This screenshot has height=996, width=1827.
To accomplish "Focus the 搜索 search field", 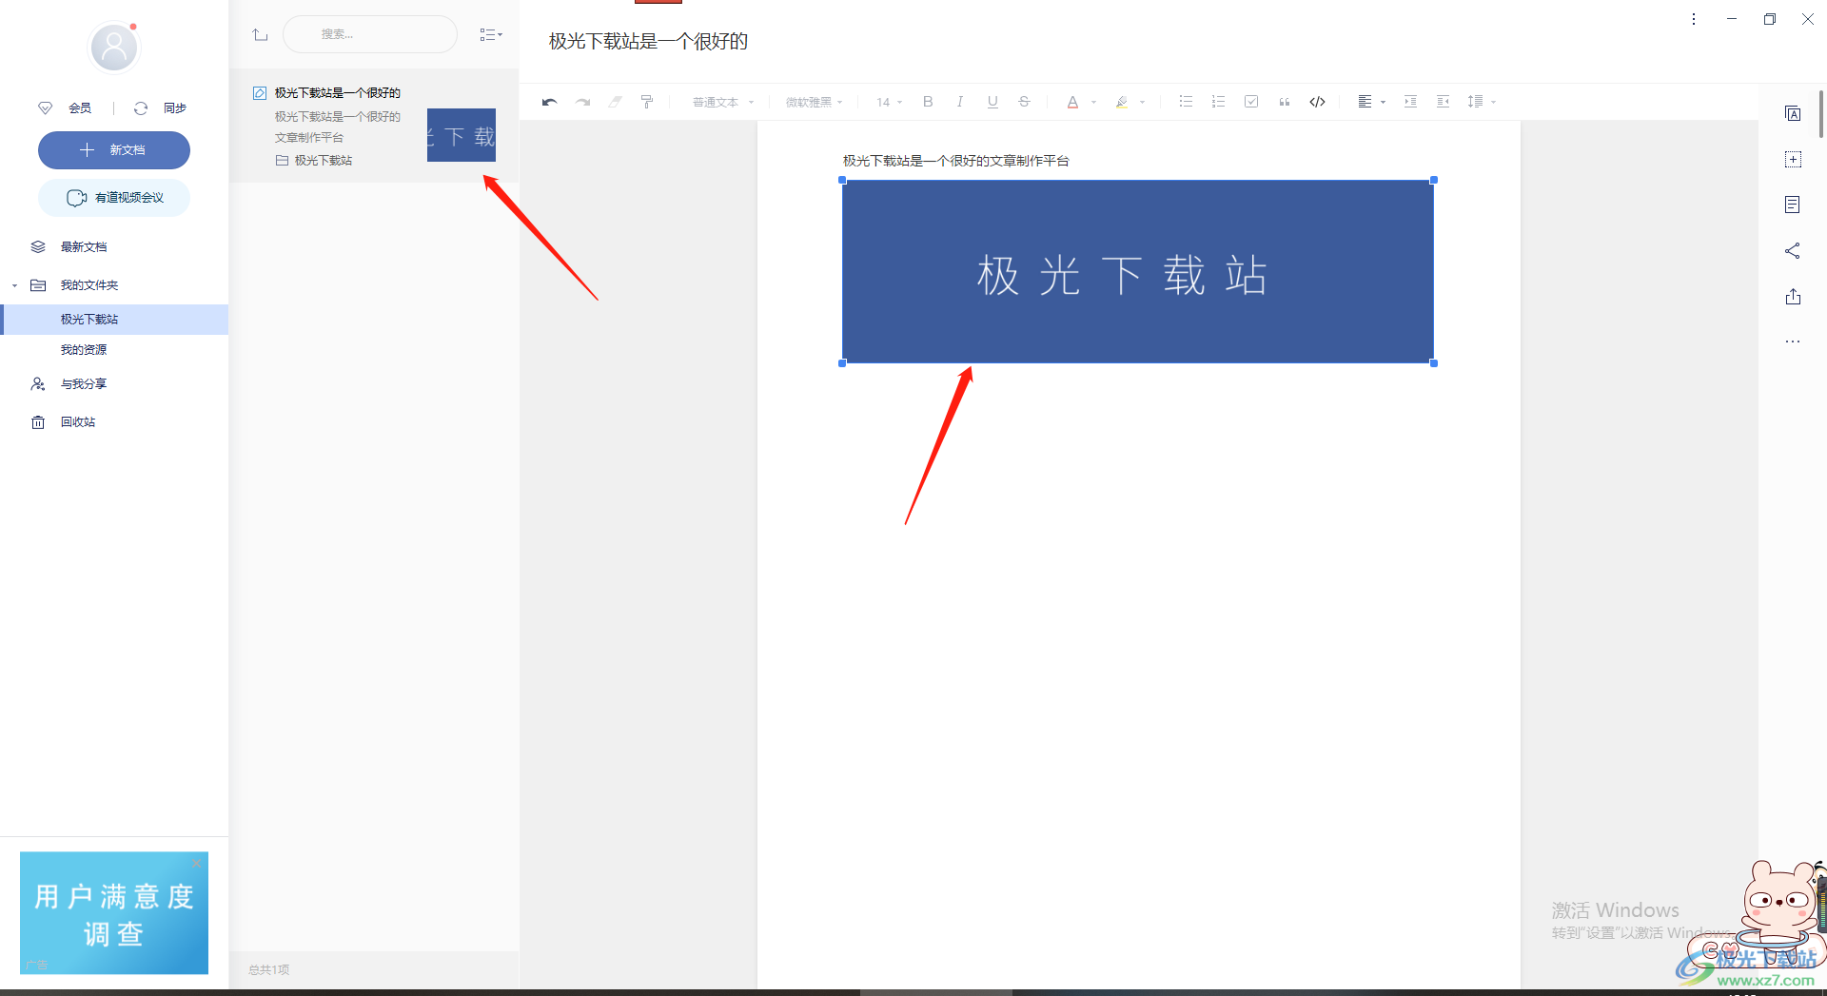I will tap(370, 34).
